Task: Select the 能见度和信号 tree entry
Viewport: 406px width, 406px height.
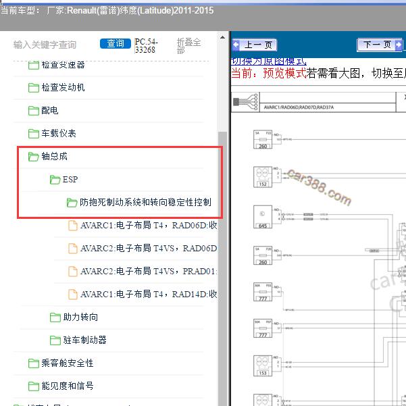Action: [x=68, y=386]
